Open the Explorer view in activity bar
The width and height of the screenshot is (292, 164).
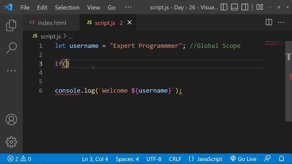[x=11, y=26]
